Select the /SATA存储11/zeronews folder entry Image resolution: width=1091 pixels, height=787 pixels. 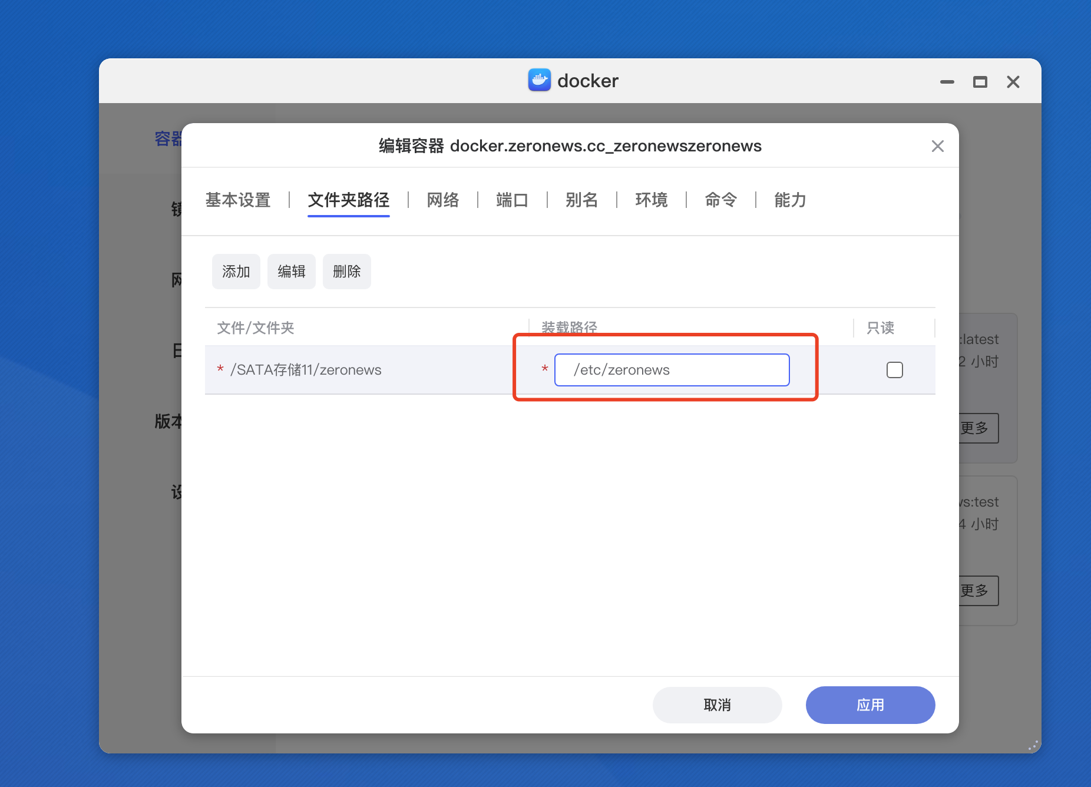click(x=306, y=370)
